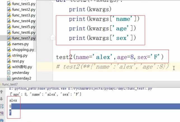Viewport: 180px width, 122px height.
Task: Click the Python file icon beside names.py
Action: click(x=10, y=44)
